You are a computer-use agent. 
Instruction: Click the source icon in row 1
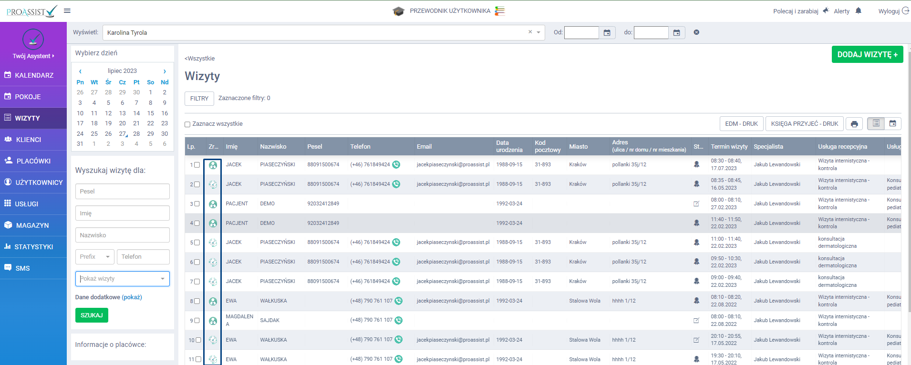tap(213, 165)
